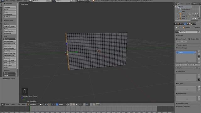
Task: Adjust the vertex group Weight slider
Action: click(187, 68)
